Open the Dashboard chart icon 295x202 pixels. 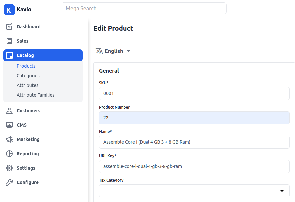9,27
